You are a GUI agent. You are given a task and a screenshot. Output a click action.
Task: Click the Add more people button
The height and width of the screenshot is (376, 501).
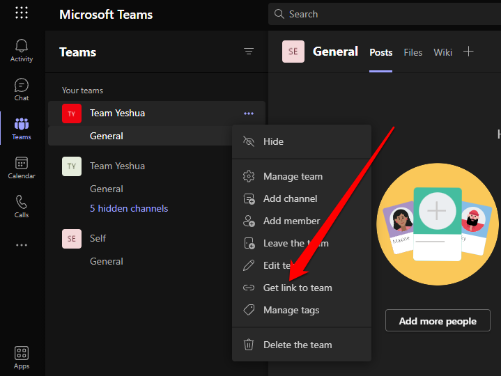point(438,321)
